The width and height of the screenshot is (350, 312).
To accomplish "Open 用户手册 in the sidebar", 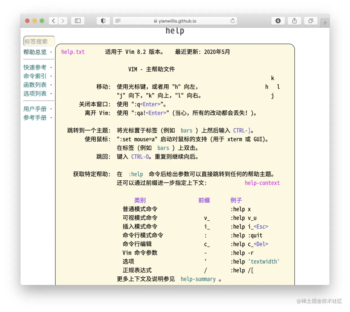I will pyautogui.click(x=35, y=109).
